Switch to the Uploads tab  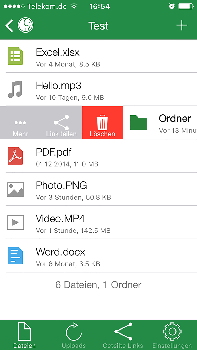click(74, 335)
